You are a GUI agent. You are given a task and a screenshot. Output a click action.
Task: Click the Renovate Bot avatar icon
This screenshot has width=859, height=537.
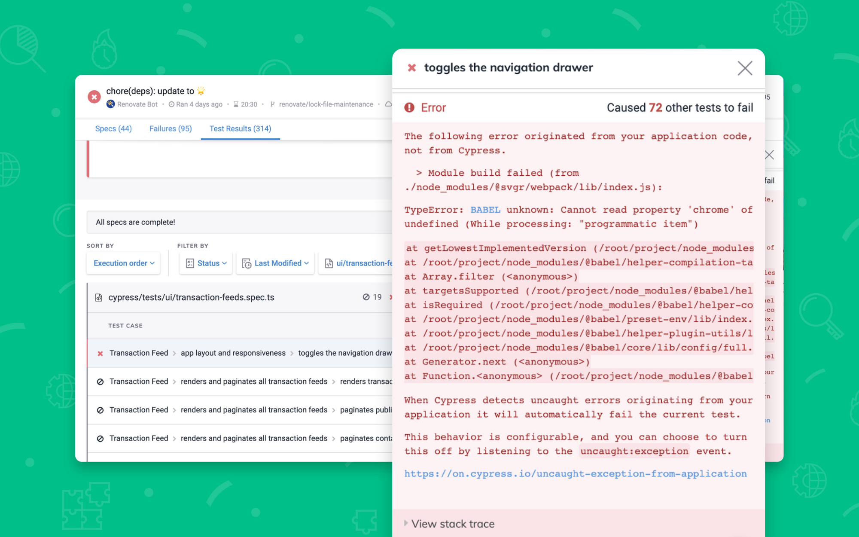111,104
